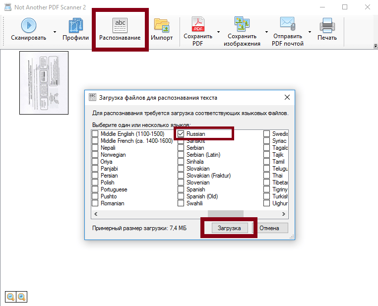Enable the Spanish (Old) checkbox
This screenshot has height=306, width=378.
click(x=181, y=196)
